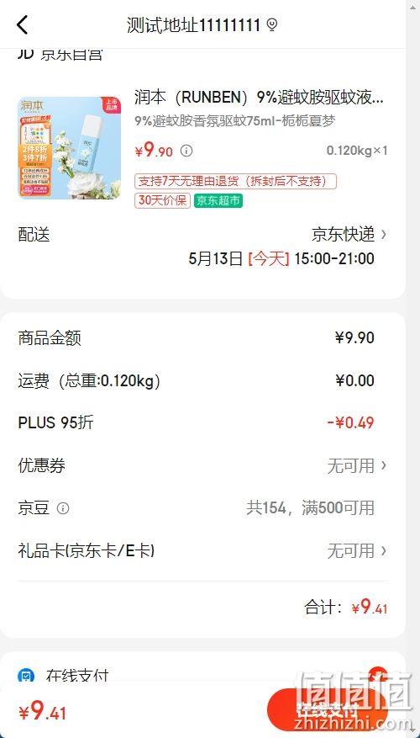
Task: Click the 30天价保 tag
Action: coord(162,201)
